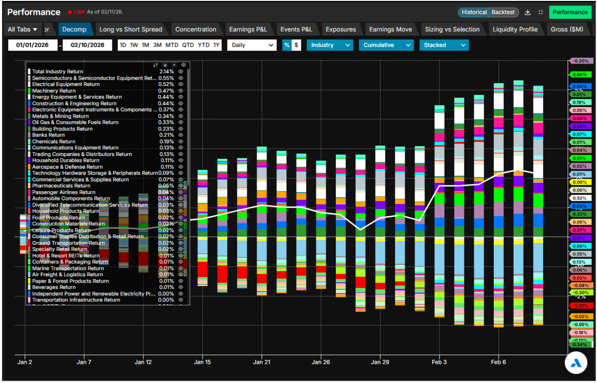The width and height of the screenshot is (597, 383).
Task: Click the legend move handle icon
Action: 165,65
